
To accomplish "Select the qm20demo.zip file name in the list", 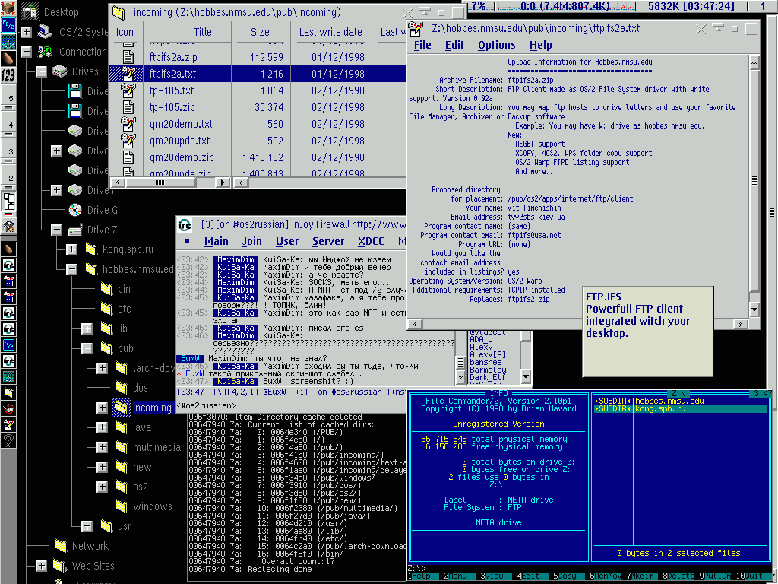I will [x=182, y=158].
